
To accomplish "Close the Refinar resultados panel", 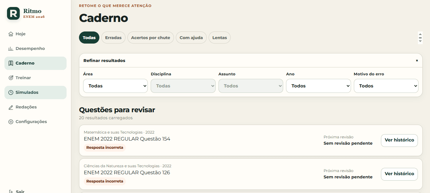I will pos(417,60).
